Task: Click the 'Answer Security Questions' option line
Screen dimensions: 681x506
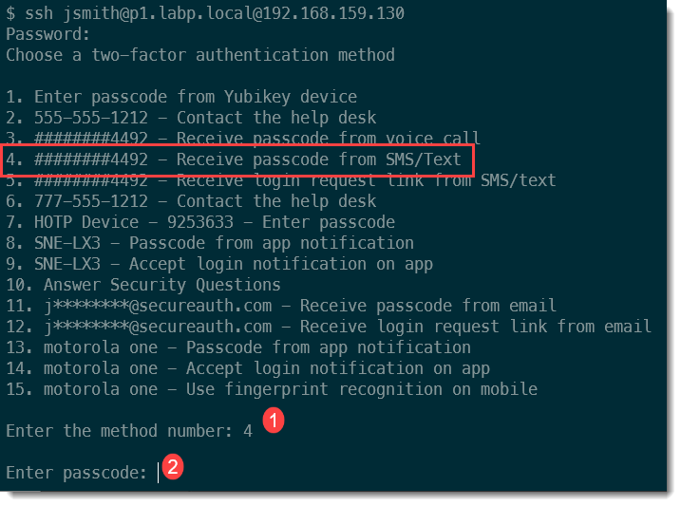Action: [143, 285]
